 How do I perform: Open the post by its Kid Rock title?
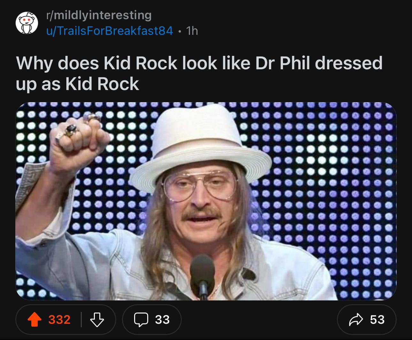pos(199,73)
